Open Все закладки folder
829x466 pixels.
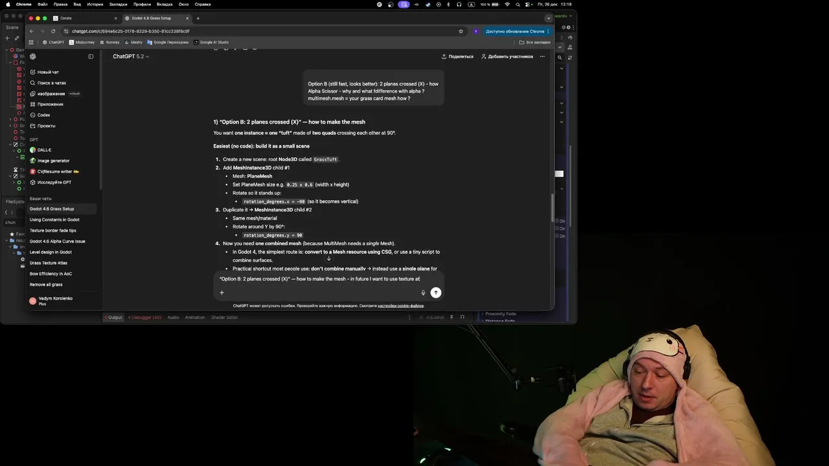535,42
